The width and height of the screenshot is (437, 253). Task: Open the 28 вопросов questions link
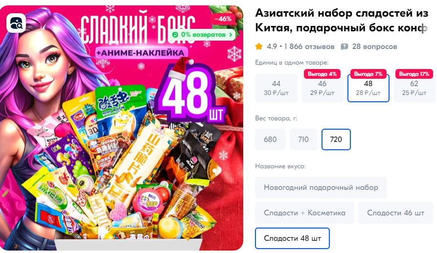[374, 46]
